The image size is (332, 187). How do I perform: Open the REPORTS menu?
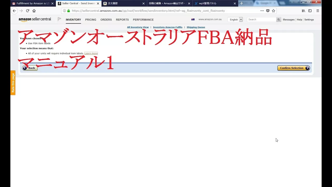(x=122, y=20)
